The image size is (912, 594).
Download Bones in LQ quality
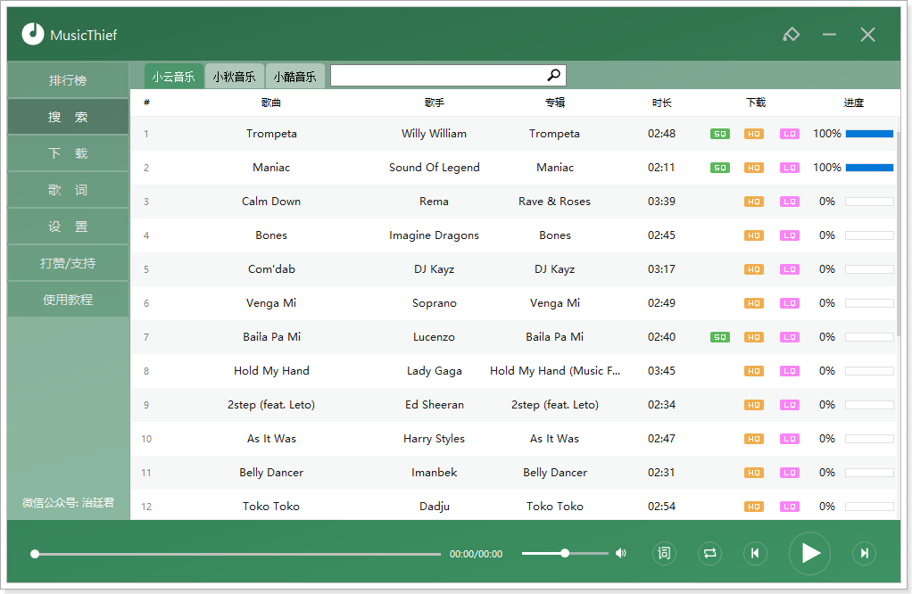789,235
